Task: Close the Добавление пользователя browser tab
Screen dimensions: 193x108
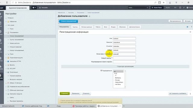Action: pos(120,106)
